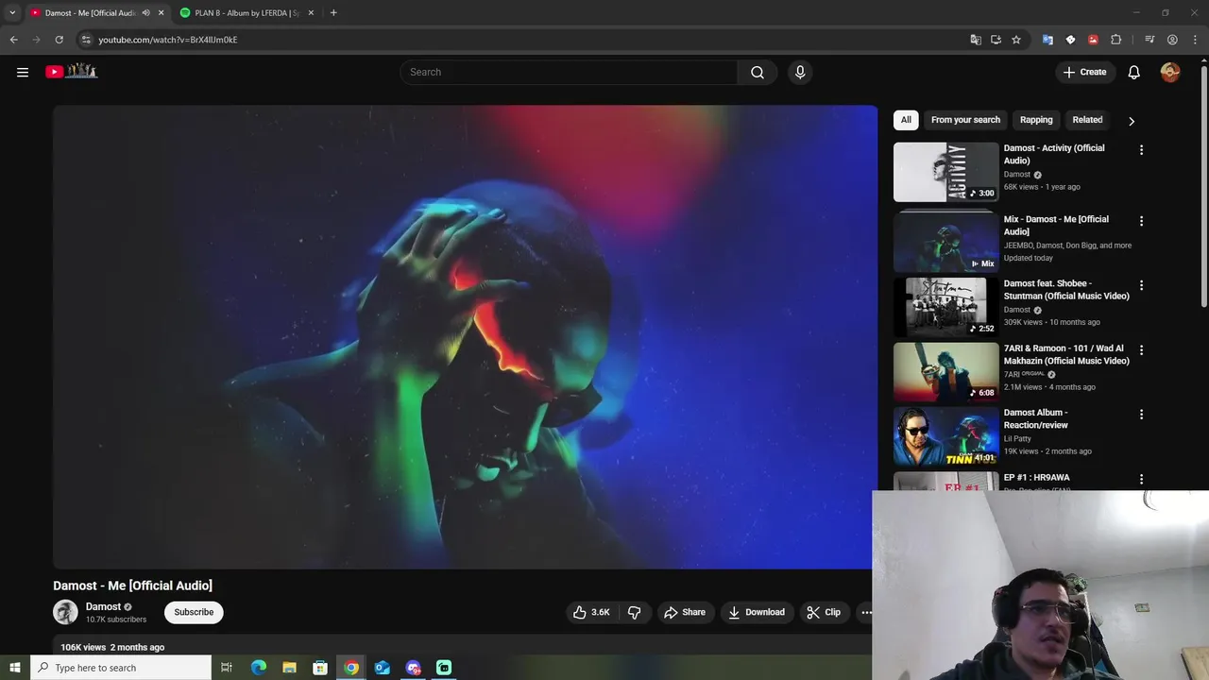Select the All filter chip

click(906, 120)
